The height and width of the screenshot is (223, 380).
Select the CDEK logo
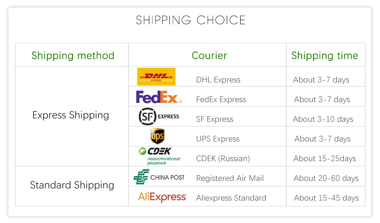pyautogui.click(x=159, y=156)
